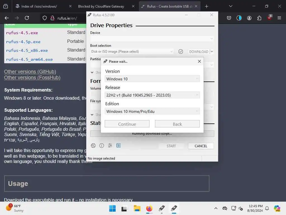The width and height of the screenshot is (286, 215).
Task: Expand advanced drive properties chevron
Action: click(92, 73)
